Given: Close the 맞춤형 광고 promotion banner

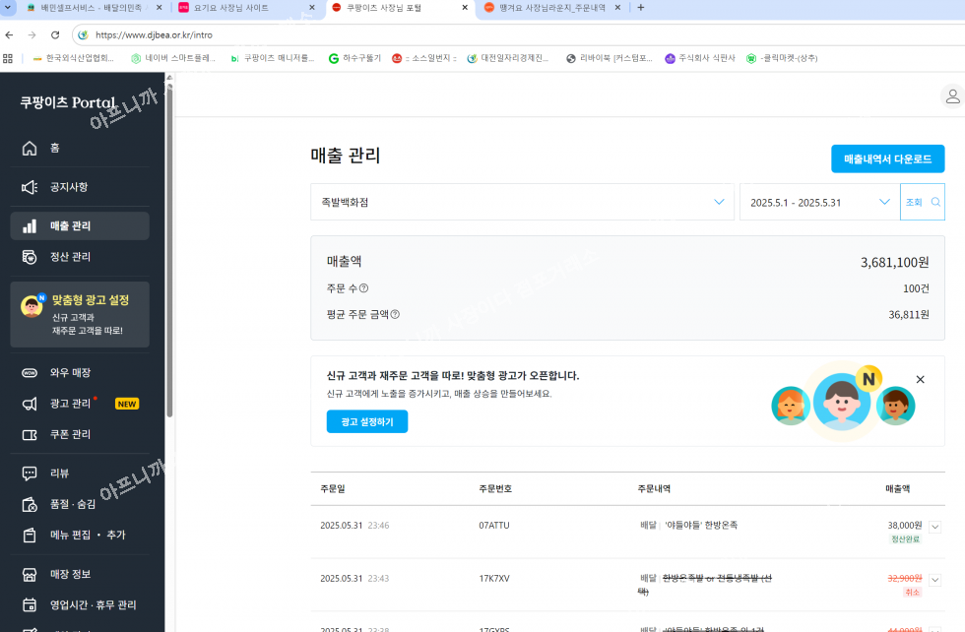Looking at the screenshot, I should click(920, 379).
